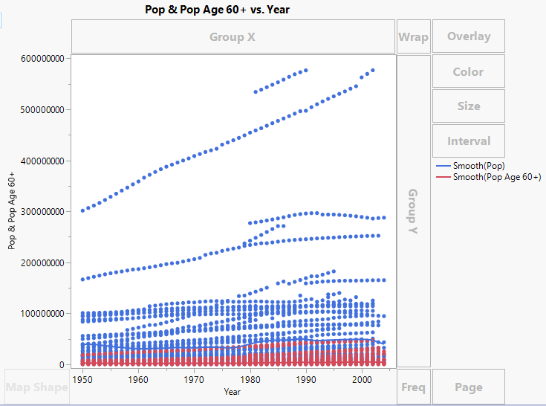The width and height of the screenshot is (546, 406).
Task: Click the Size drop zone
Action: pyautogui.click(x=469, y=106)
